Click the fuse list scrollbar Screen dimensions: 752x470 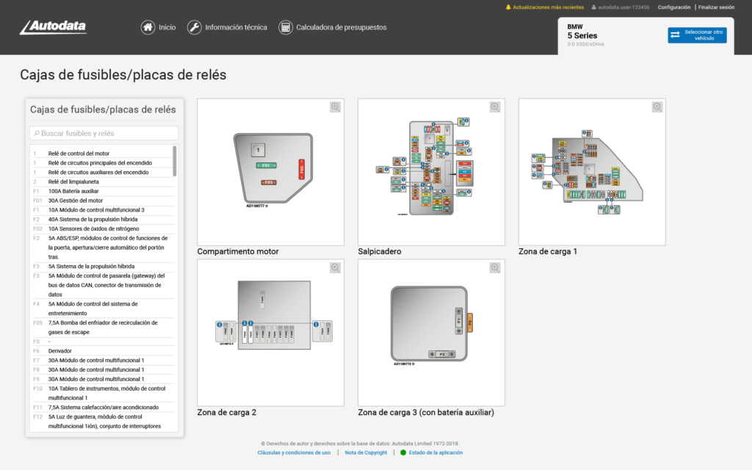[175, 161]
